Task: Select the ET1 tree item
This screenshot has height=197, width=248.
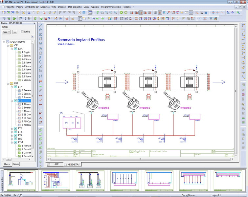Action: 20,101
